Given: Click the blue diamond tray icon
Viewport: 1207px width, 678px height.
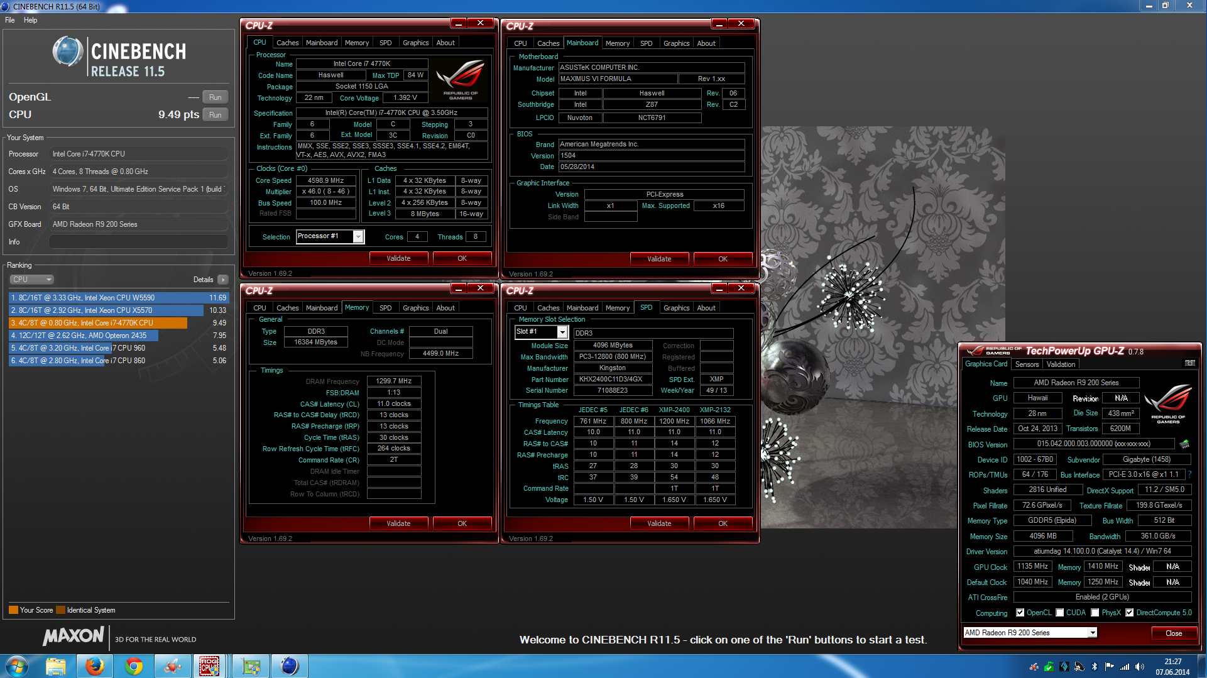Looking at the screenshot, I should (x=1064, y=667).
